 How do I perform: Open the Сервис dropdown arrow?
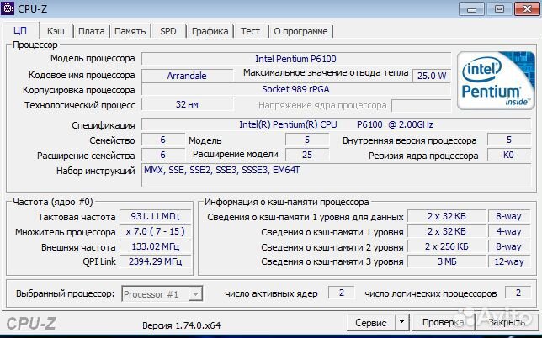pyautogui.click(x=401, y=322)
